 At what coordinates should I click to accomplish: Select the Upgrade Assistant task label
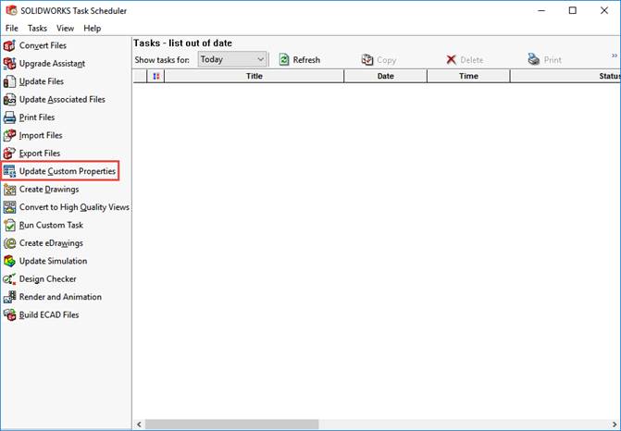(x=52, y=64)
